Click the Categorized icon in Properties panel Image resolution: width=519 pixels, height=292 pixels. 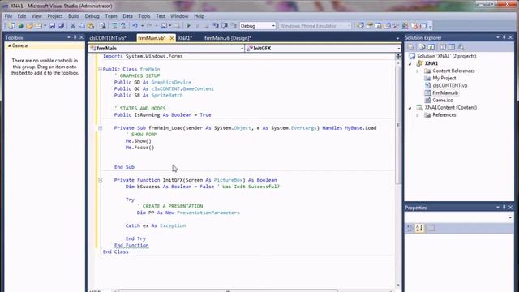(410, 228)
